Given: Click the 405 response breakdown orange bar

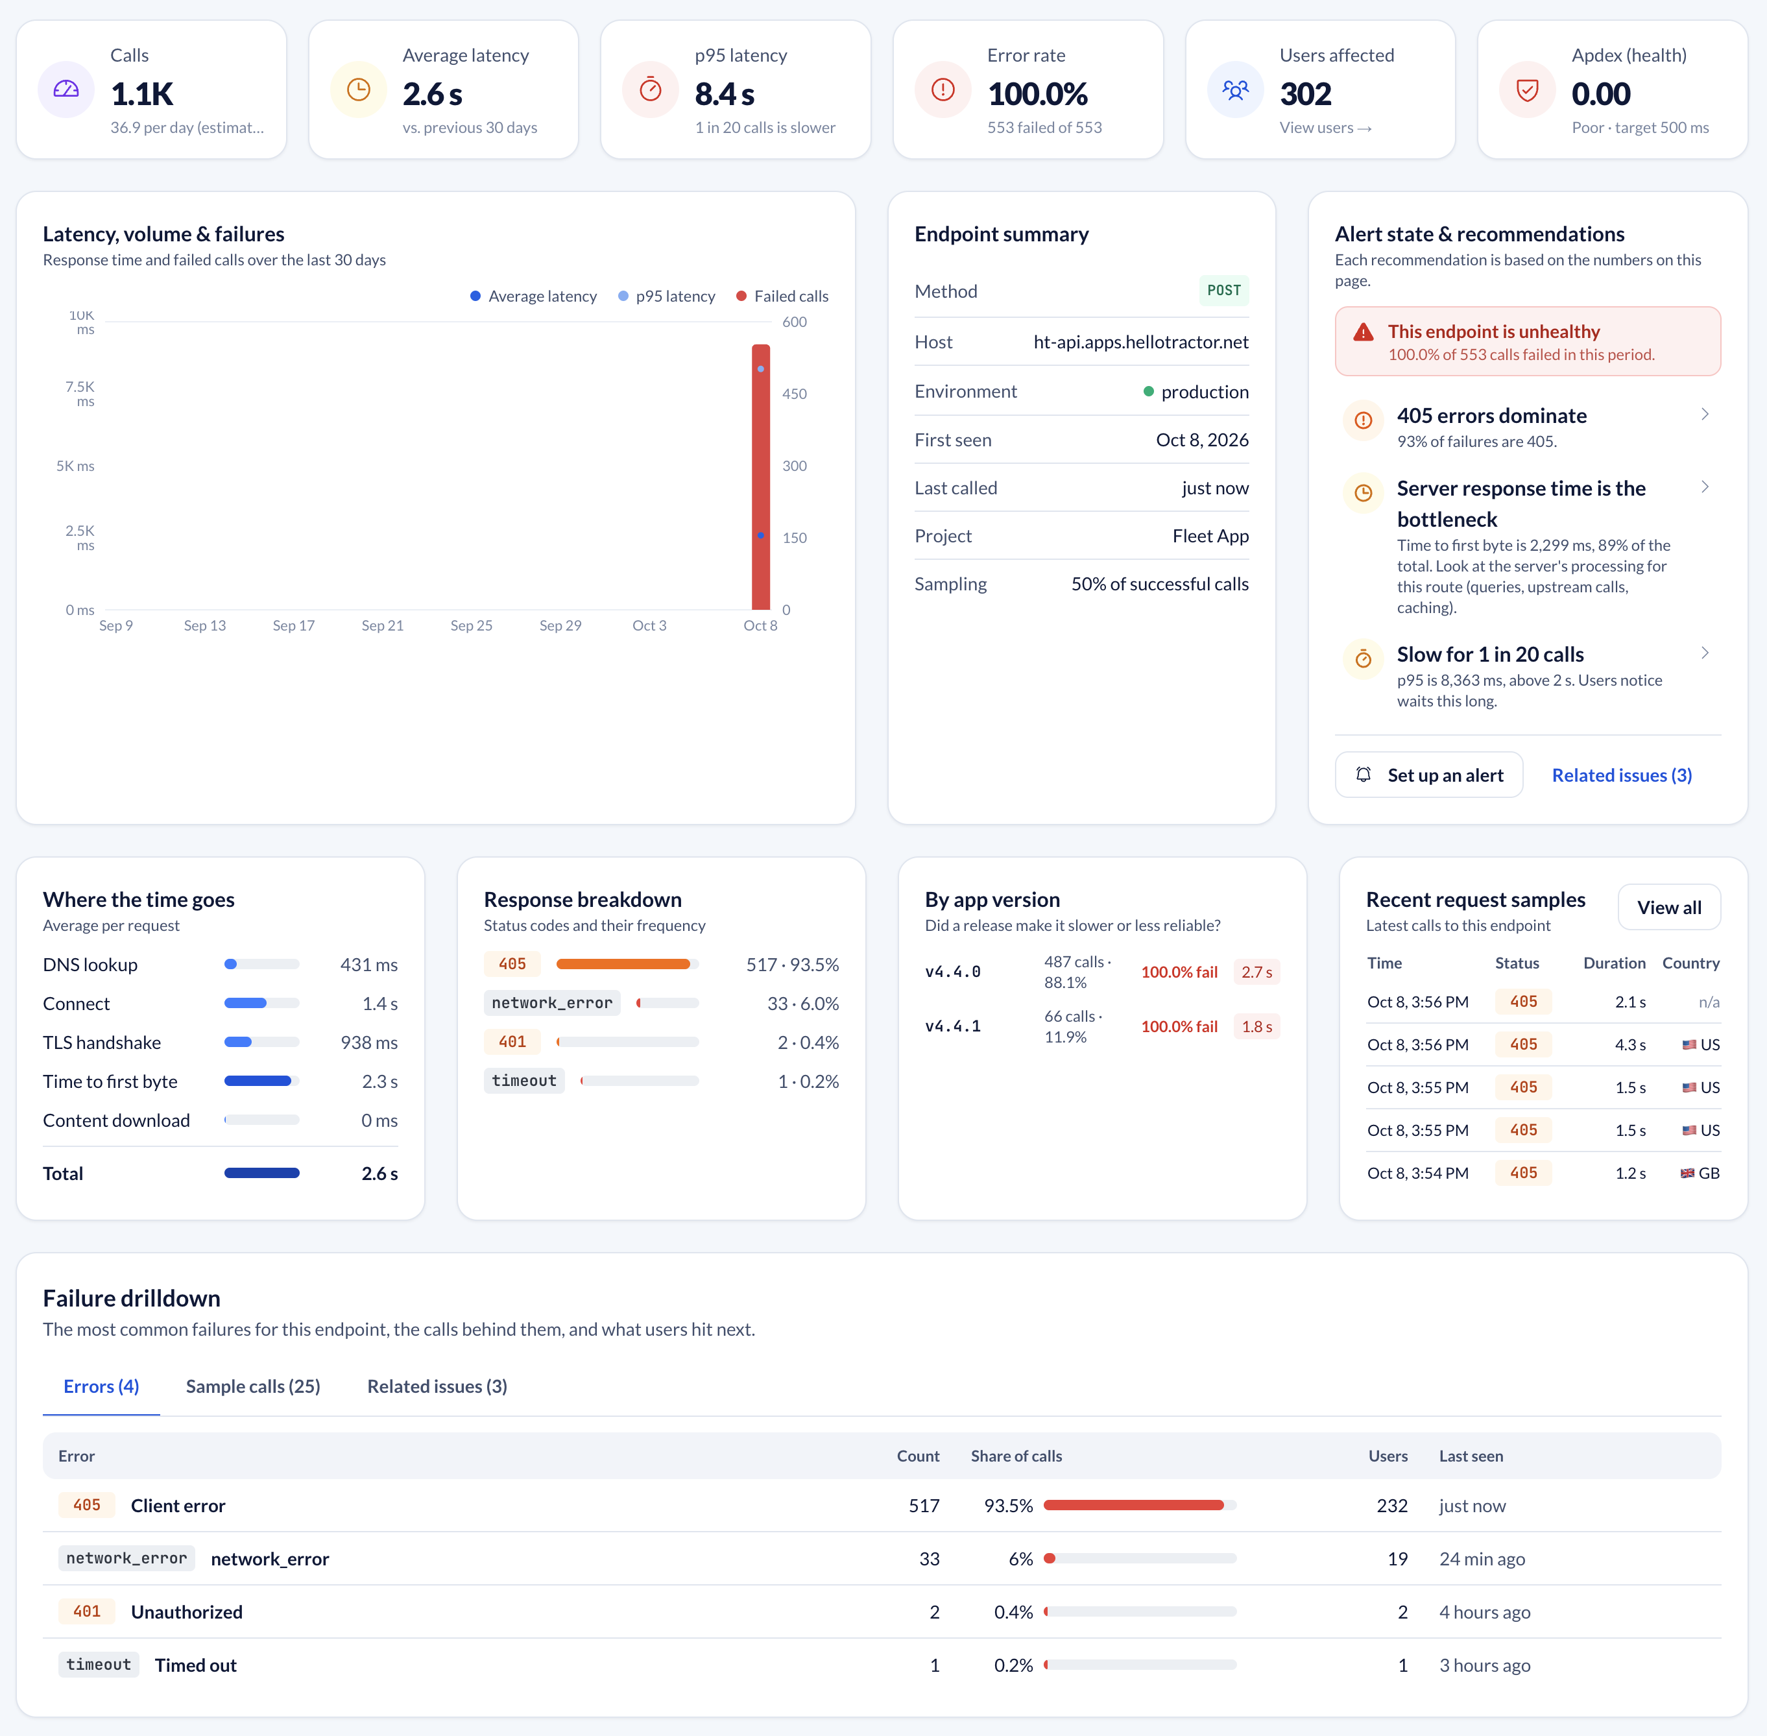Looking at the screenshot, I should (x=623, y=964).
